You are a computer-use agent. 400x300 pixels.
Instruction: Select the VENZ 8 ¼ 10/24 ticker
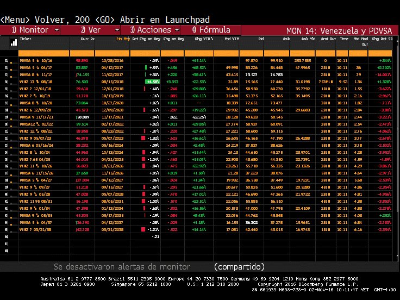click(x=35, y=153)
